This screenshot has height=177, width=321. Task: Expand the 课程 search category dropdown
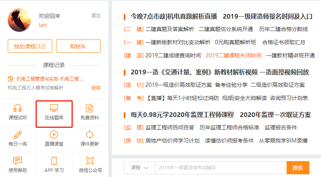pyautogui.click(x=139, y=168)
